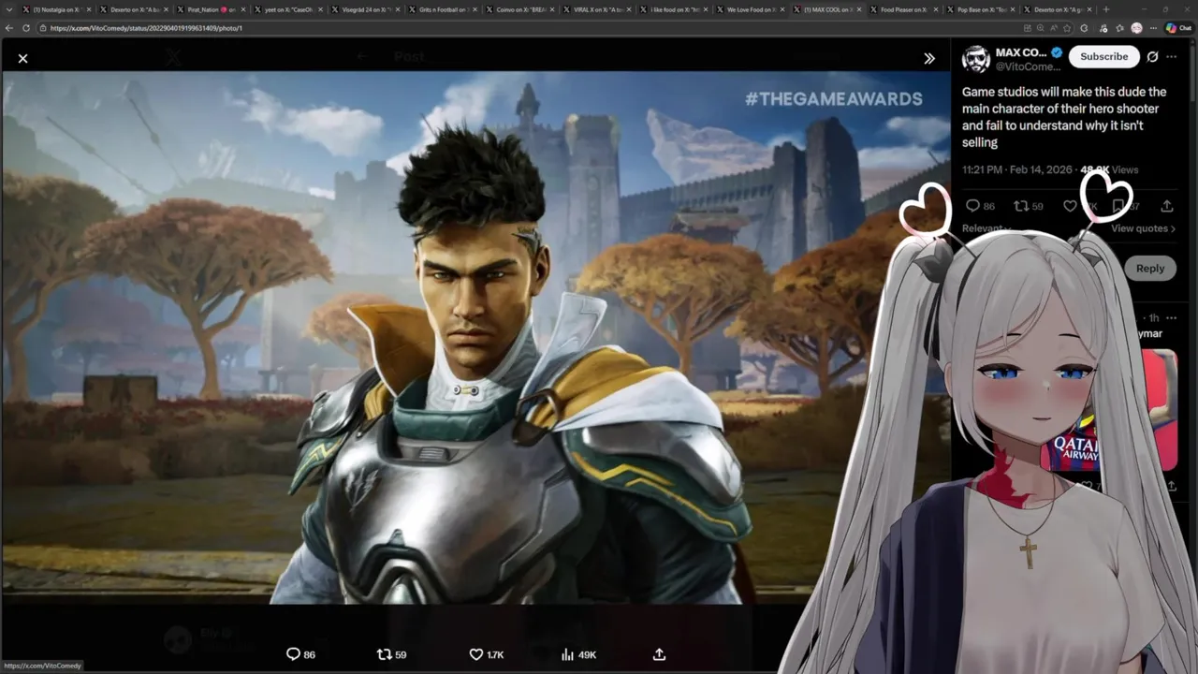This screenshot has height=674, width=1198.
Task: Click the read aloud icon in address bar
Action: pyautogui.click(x=1053, y=28)
